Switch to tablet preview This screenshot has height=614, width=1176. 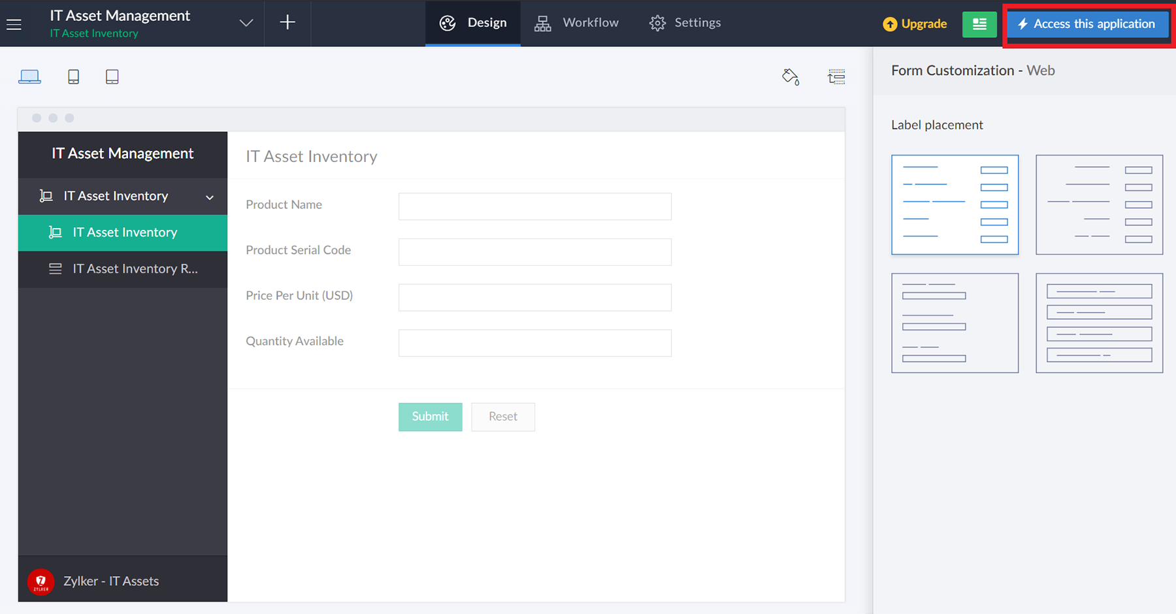point(112,76)
